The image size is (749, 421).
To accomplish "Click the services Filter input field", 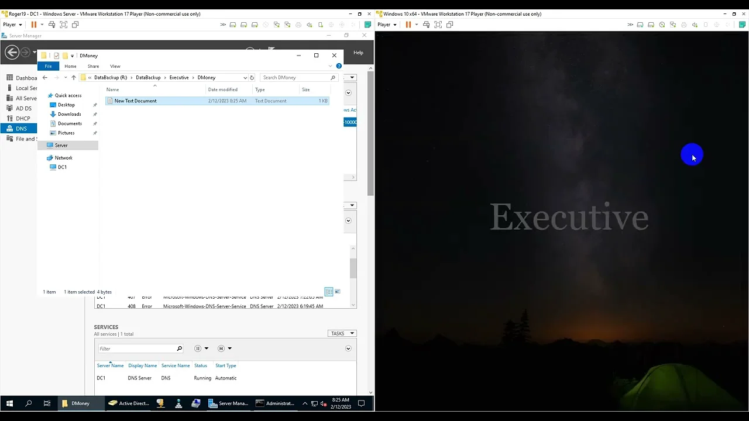I will click(137, 348).
